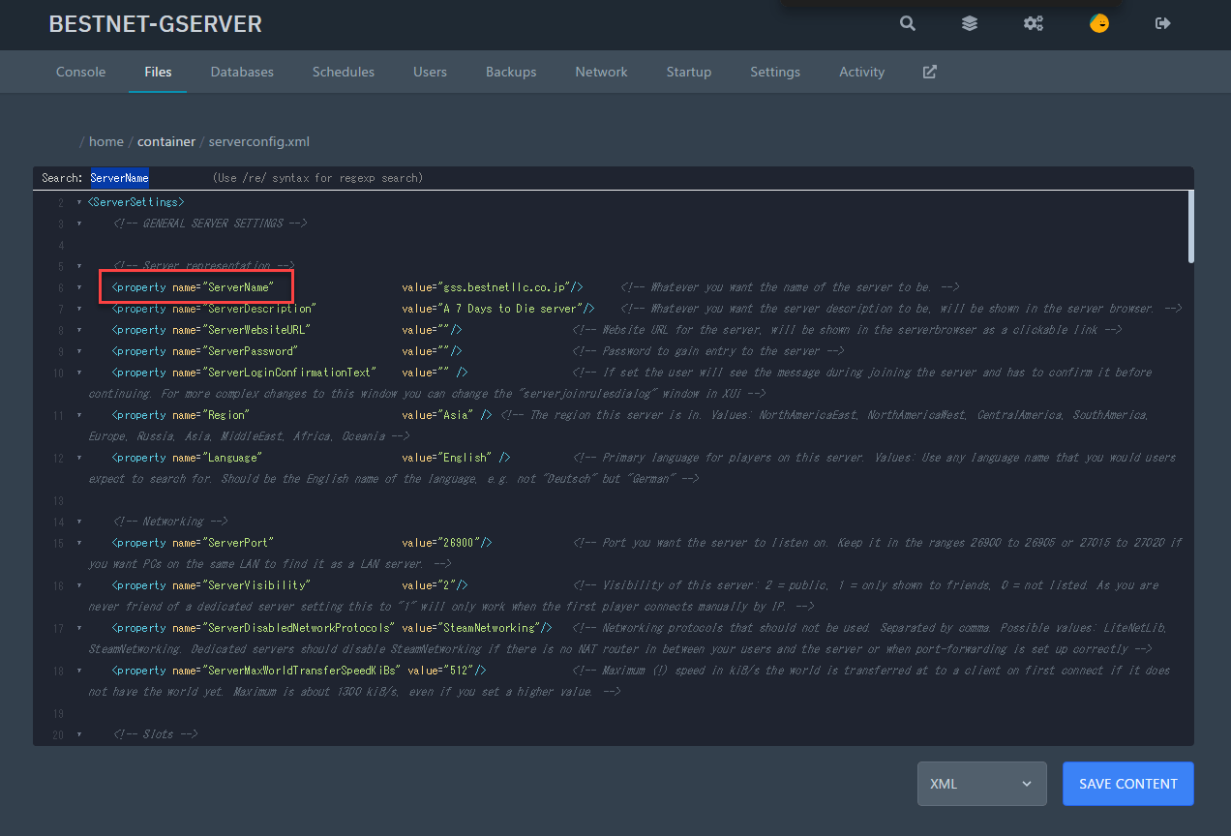
Task: Toggle fold arrow on line 12
Action: [79, 458]
